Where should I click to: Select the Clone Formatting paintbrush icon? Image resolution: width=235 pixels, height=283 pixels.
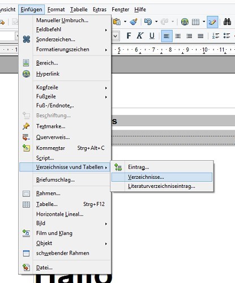[x=134, y=22]
